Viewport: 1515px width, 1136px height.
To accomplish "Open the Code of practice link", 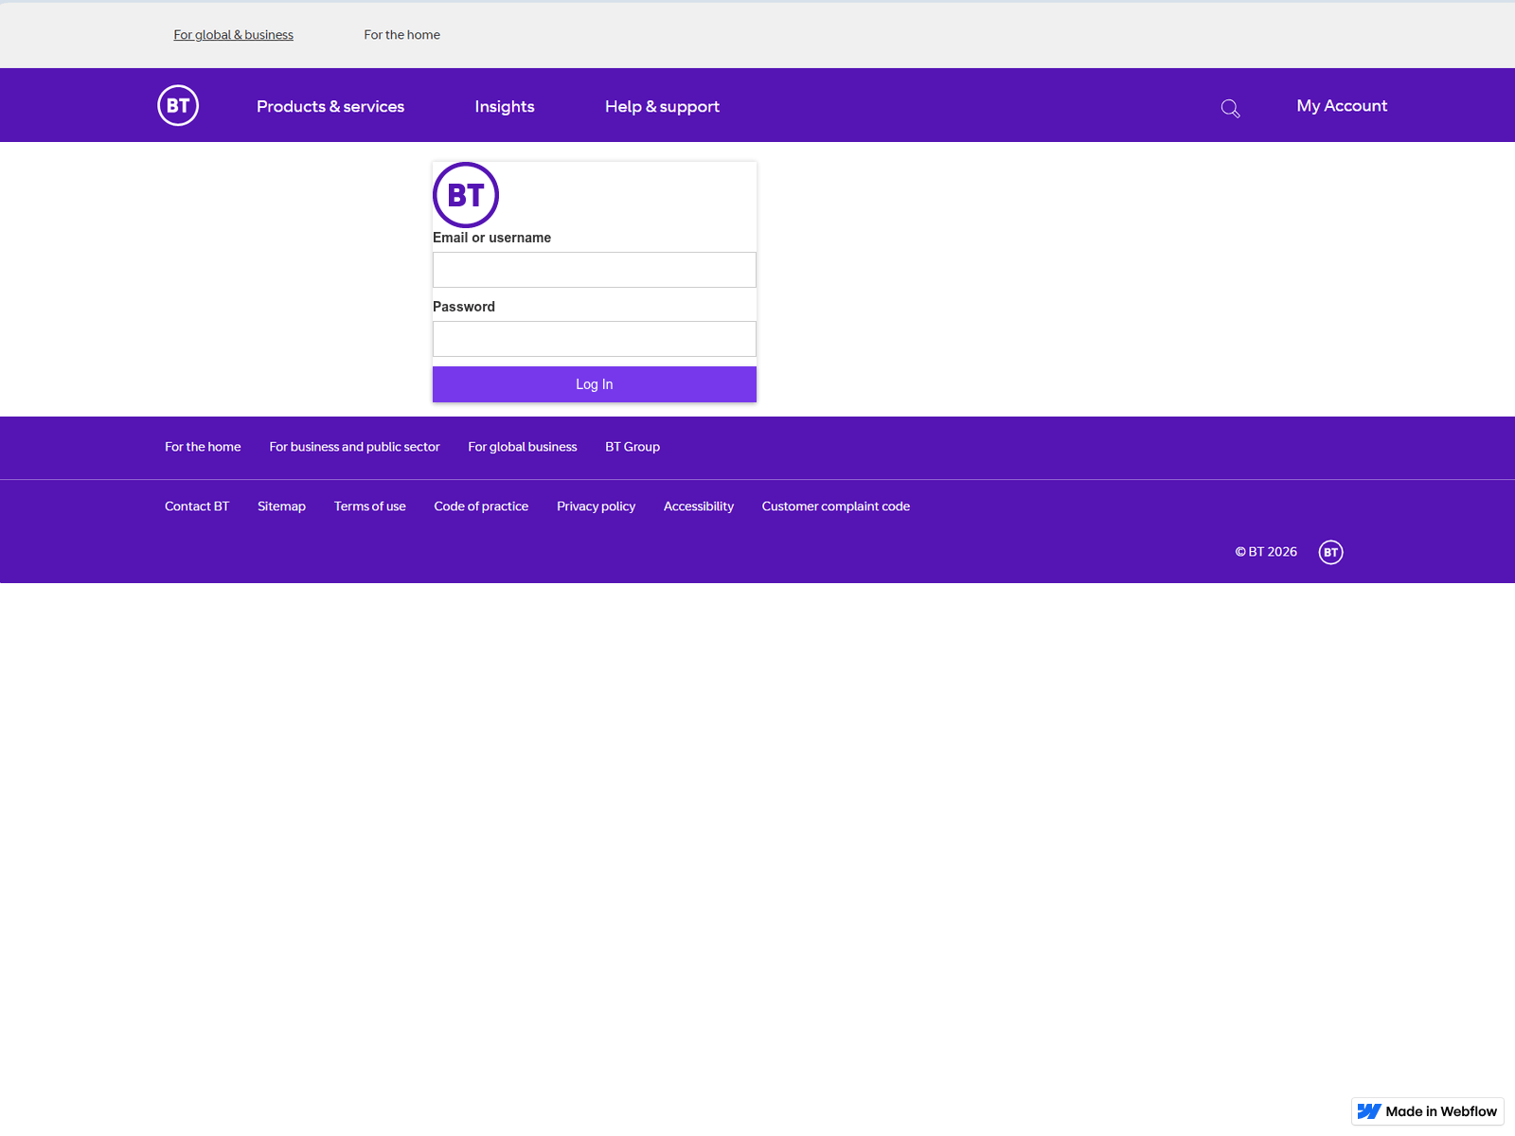I will pyautogui.click(x=481, y=506).
